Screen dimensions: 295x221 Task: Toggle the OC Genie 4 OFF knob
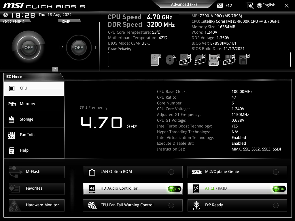click(x=29, y=47)
